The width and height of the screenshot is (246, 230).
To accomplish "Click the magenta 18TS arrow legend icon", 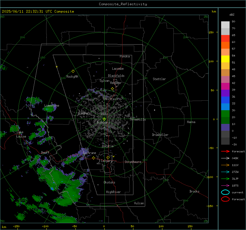I will pos(225,186).
